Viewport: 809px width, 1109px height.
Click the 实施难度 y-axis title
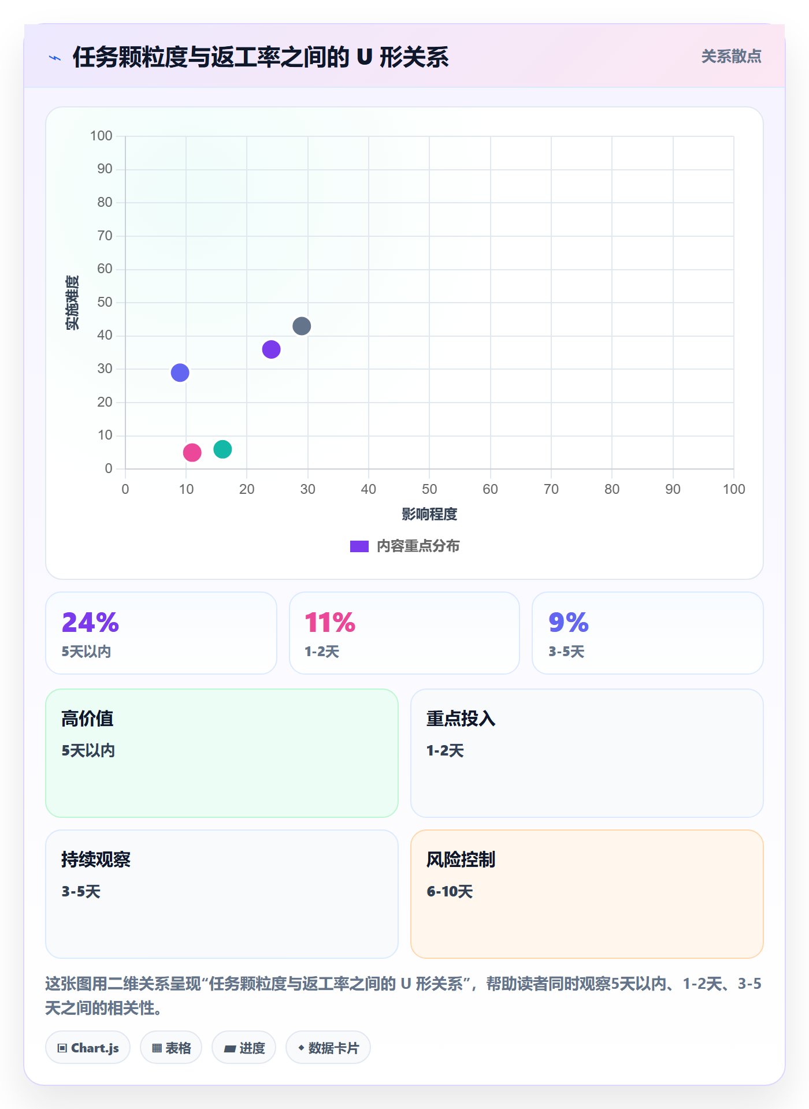click(72, 303)
